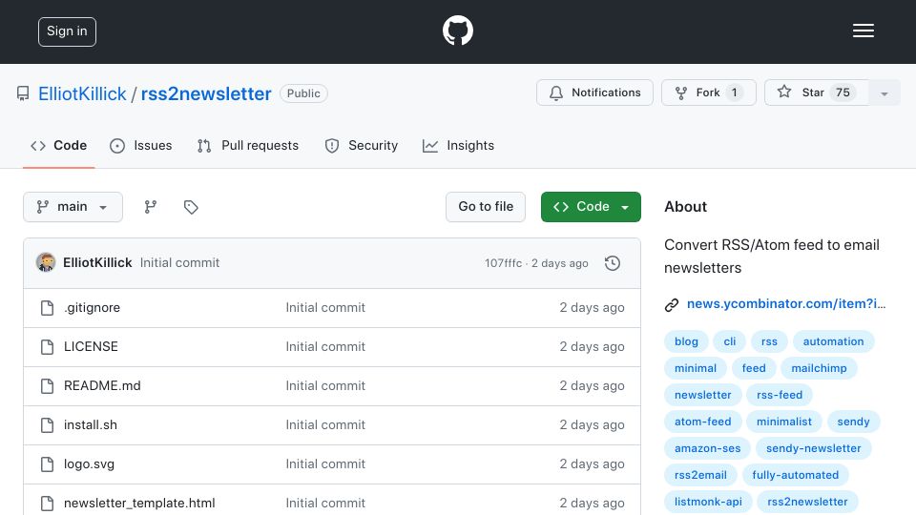Screen dimensions: 916x515
Task: Select the cli topic tag
Action: point(730,341)
